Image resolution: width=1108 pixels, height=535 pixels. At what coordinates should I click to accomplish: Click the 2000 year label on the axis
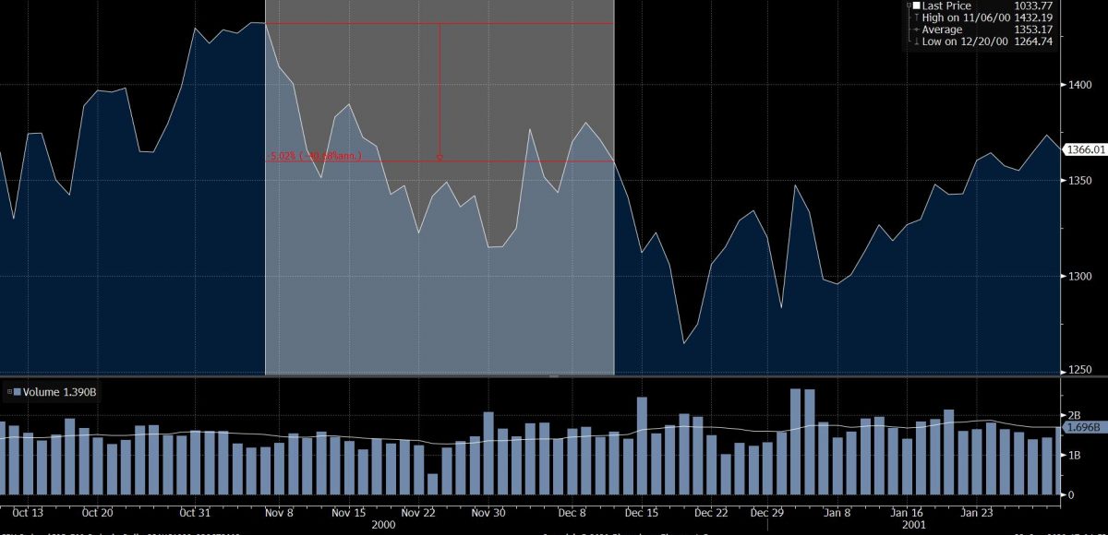381,524
